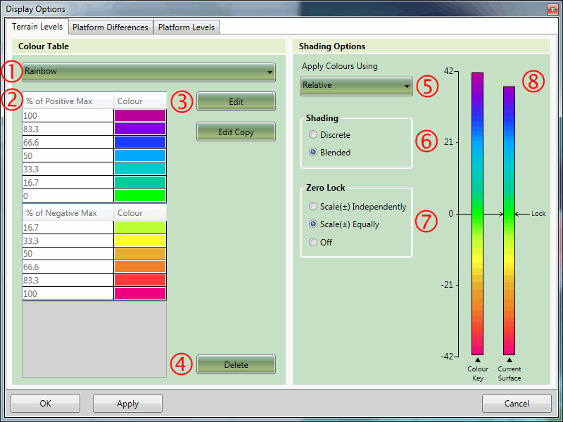
Task: Pick the lime swatch for negative 16.7
Action: pos(140,227)
